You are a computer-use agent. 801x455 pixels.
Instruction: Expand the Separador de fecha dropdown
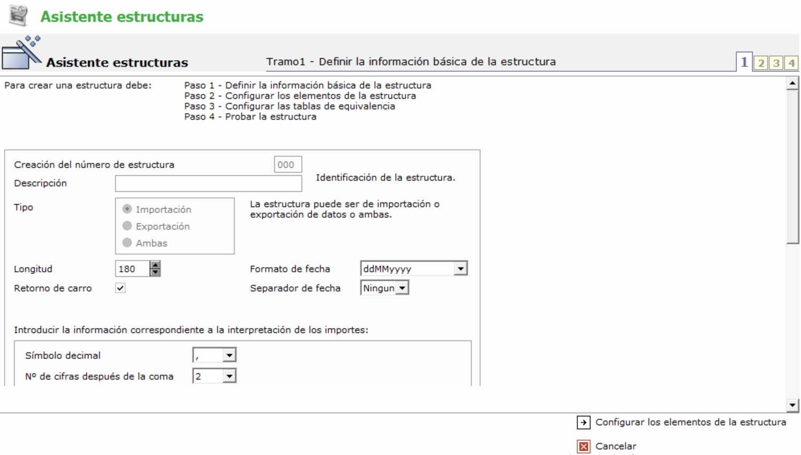402,288
